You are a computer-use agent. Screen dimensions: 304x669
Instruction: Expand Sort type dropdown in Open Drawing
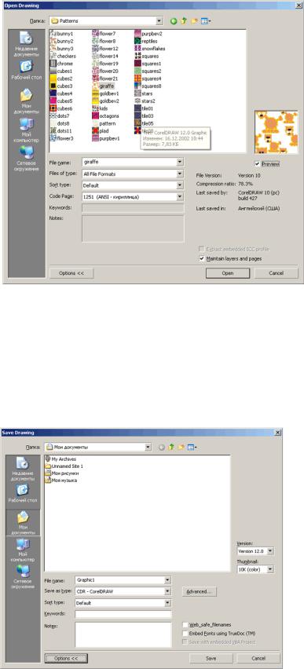tap(180, 185)
